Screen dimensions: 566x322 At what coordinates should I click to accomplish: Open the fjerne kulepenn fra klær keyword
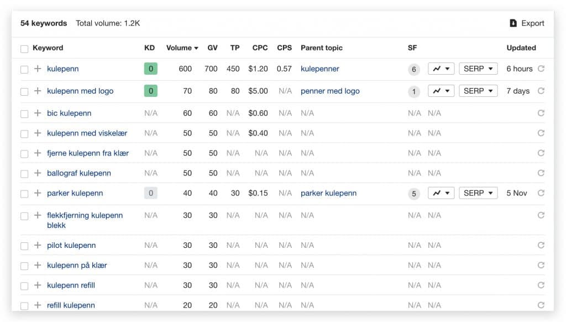pos(88,153)
